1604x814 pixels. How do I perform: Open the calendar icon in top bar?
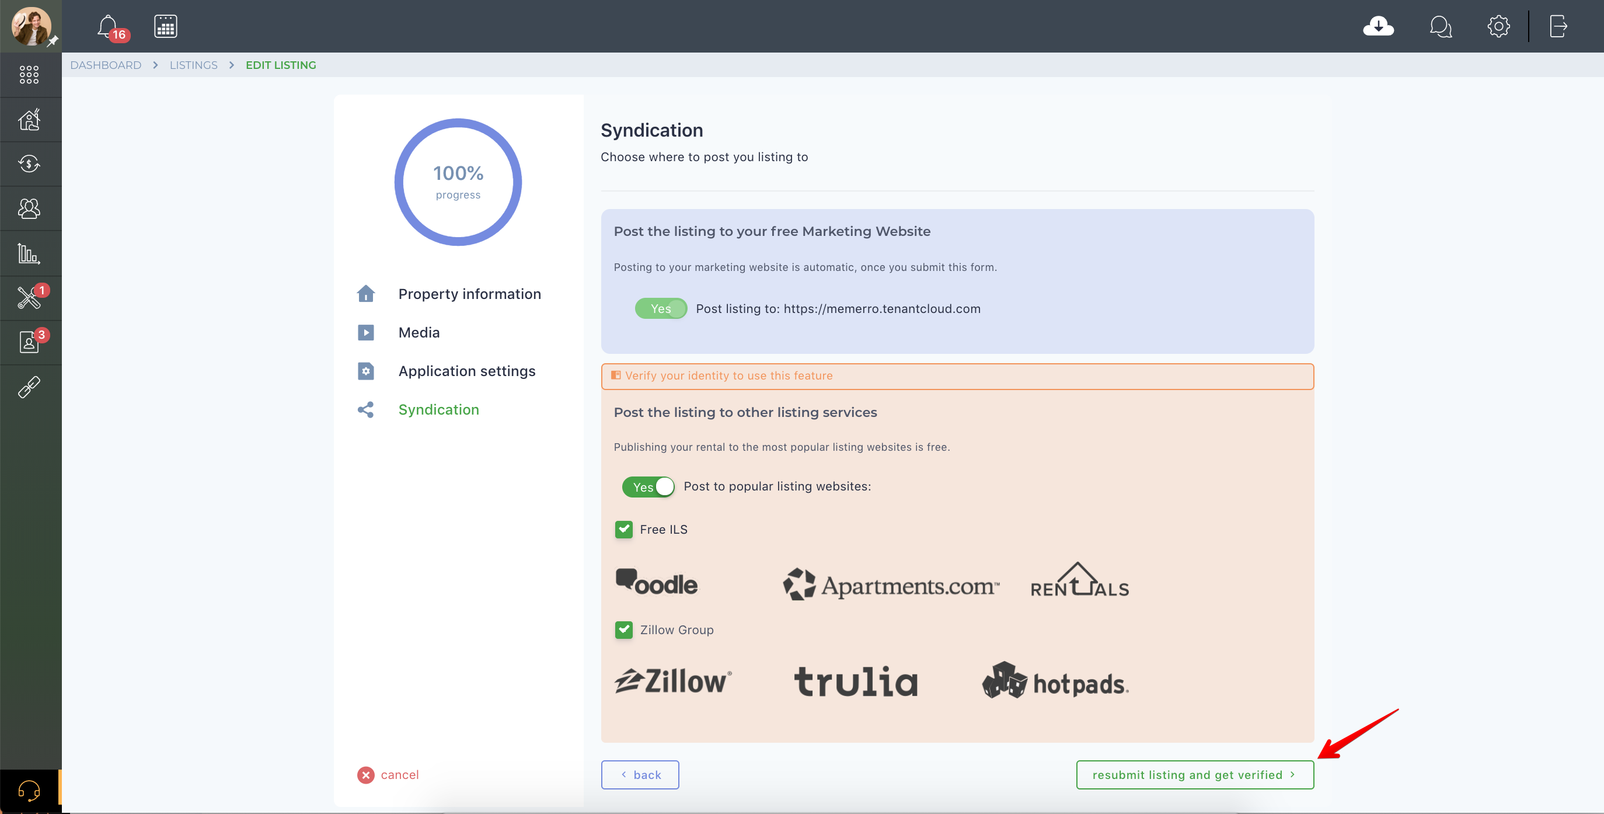tap(166, 26)
